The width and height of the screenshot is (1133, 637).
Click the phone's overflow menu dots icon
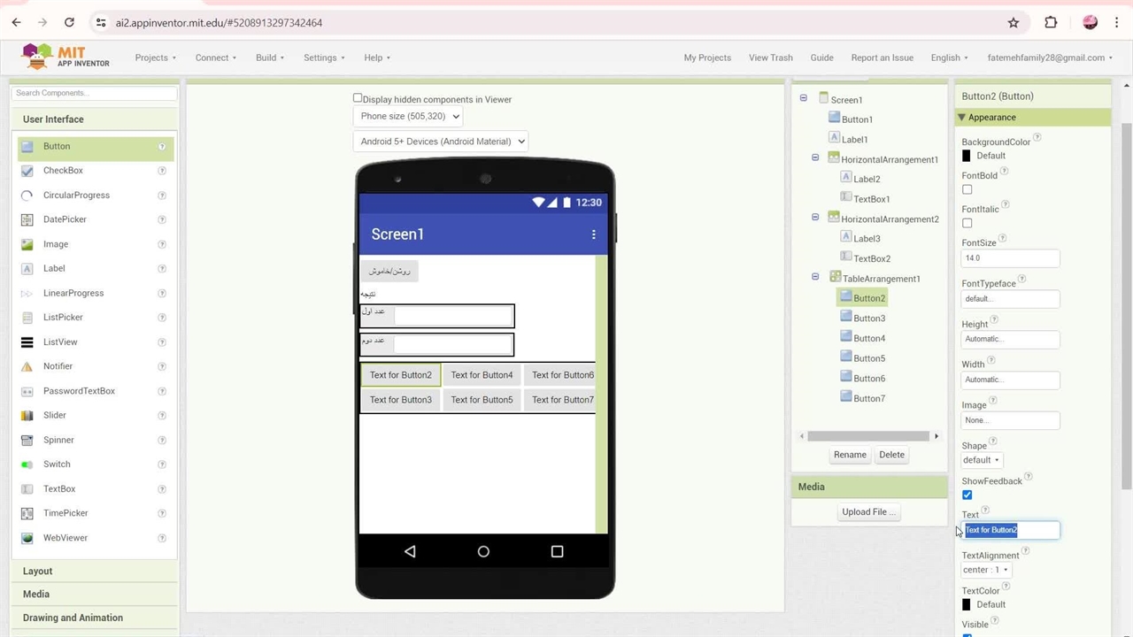(594, 234)
